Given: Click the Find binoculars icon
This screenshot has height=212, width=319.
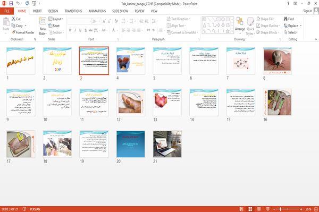Looking at the screenshot, I should (x=286, y=19).
